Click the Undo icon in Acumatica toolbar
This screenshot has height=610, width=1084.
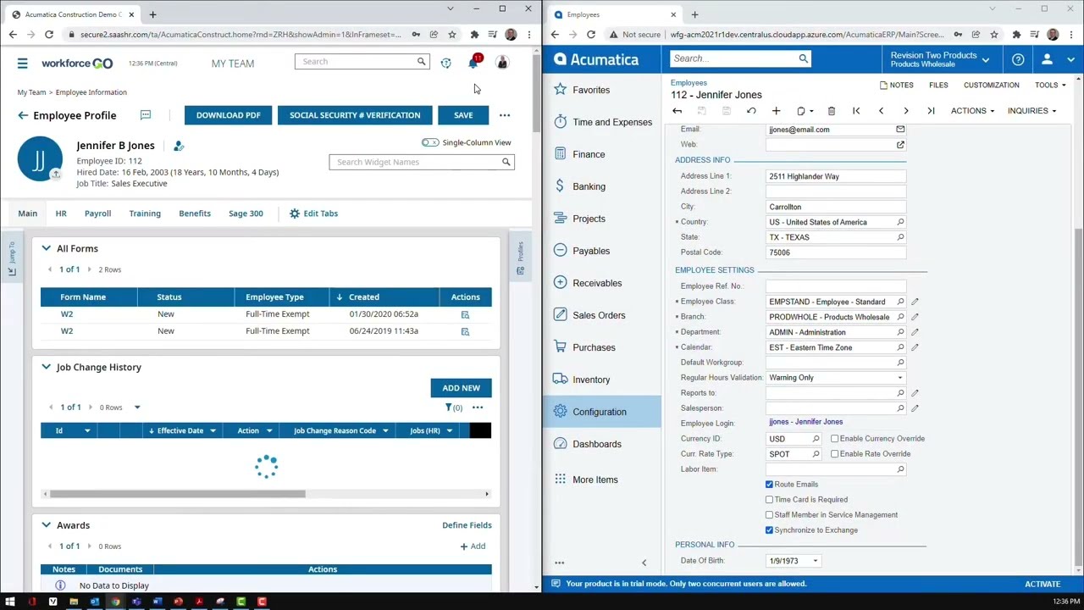tap(751, 111)
